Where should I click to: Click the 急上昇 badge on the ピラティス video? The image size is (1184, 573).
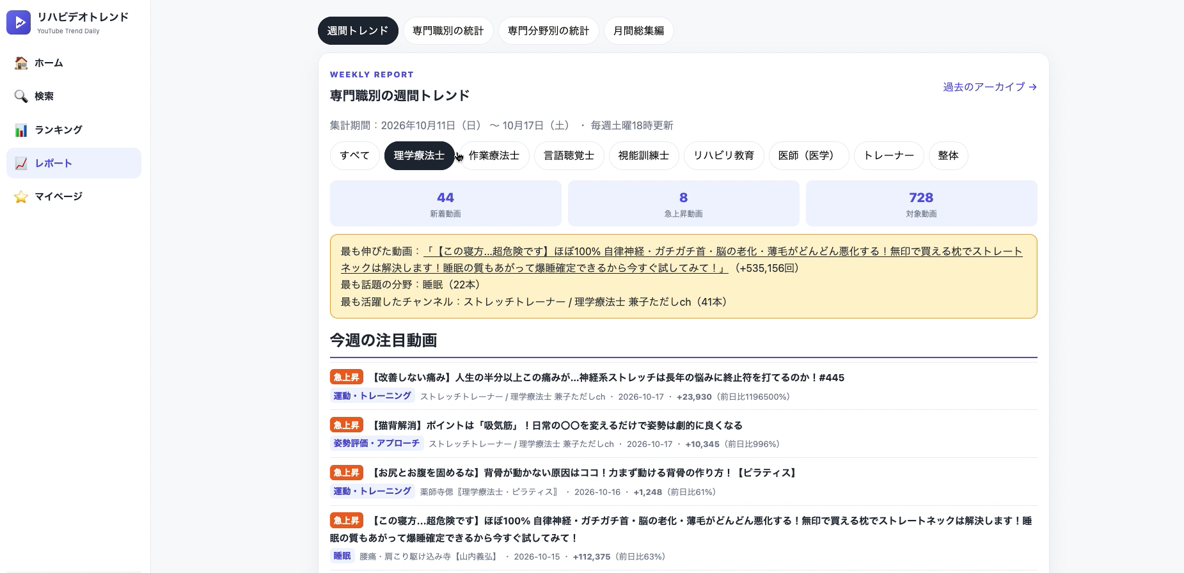[x=347, y=473]
